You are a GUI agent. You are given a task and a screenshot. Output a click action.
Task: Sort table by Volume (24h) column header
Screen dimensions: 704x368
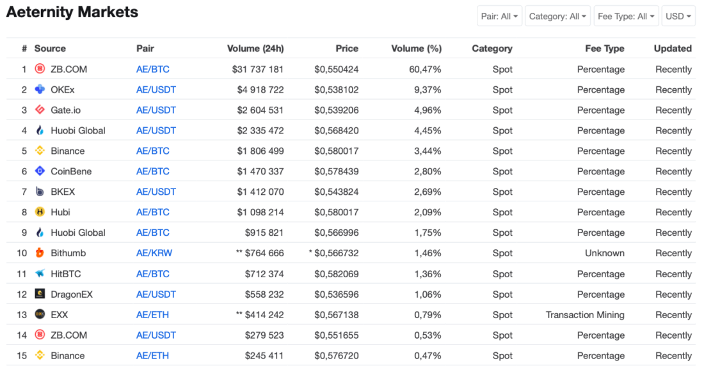pos(255,49)
